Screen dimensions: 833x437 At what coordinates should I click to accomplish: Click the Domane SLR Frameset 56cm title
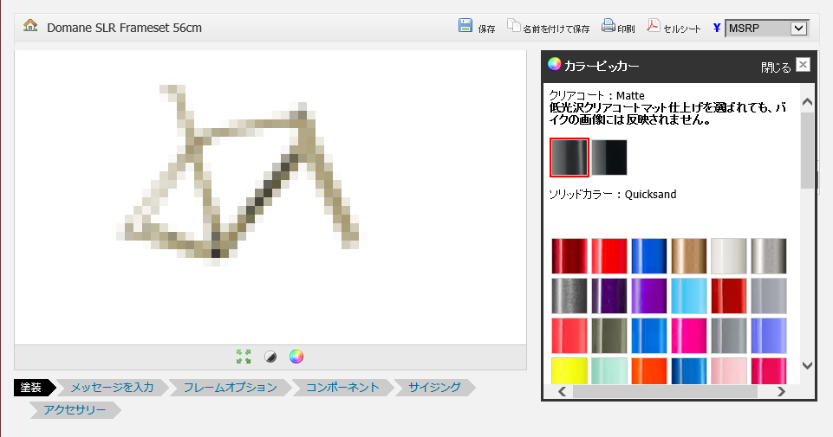click(x=124, y=28)
